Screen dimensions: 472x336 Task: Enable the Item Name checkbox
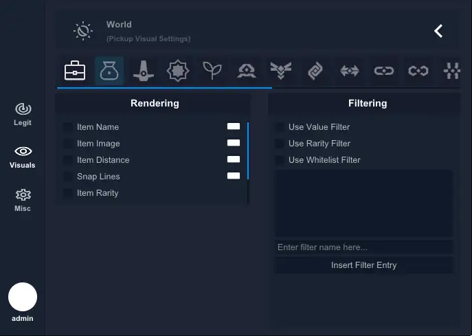click(68, 127)
